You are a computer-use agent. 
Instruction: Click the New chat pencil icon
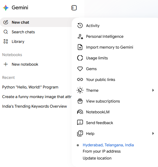pyautogui.click(x=6, y=22)
